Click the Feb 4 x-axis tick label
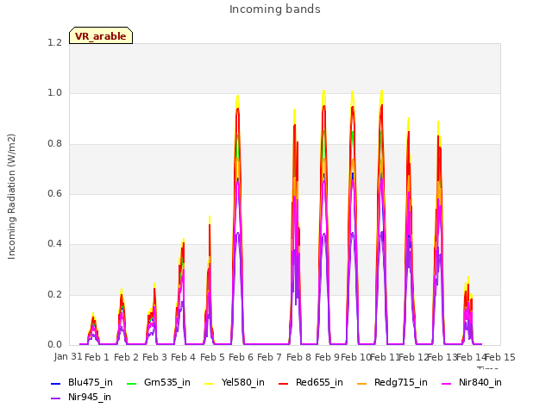 183,357
